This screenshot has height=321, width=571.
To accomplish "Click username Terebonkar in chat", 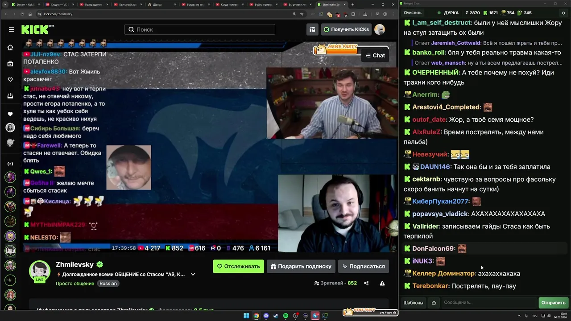I will point(431,286).
